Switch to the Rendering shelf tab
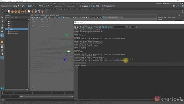 [x=48, y=9]
